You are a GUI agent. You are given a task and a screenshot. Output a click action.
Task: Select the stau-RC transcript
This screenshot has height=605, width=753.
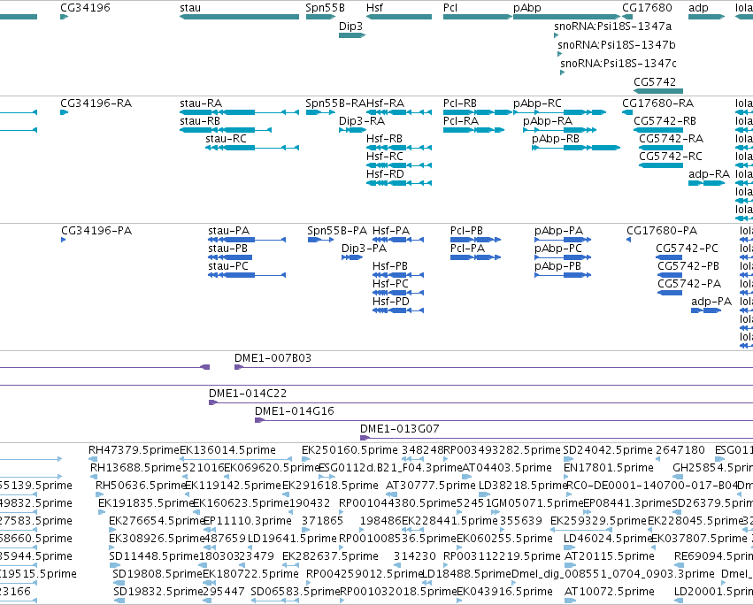click(x=252, y=148)
